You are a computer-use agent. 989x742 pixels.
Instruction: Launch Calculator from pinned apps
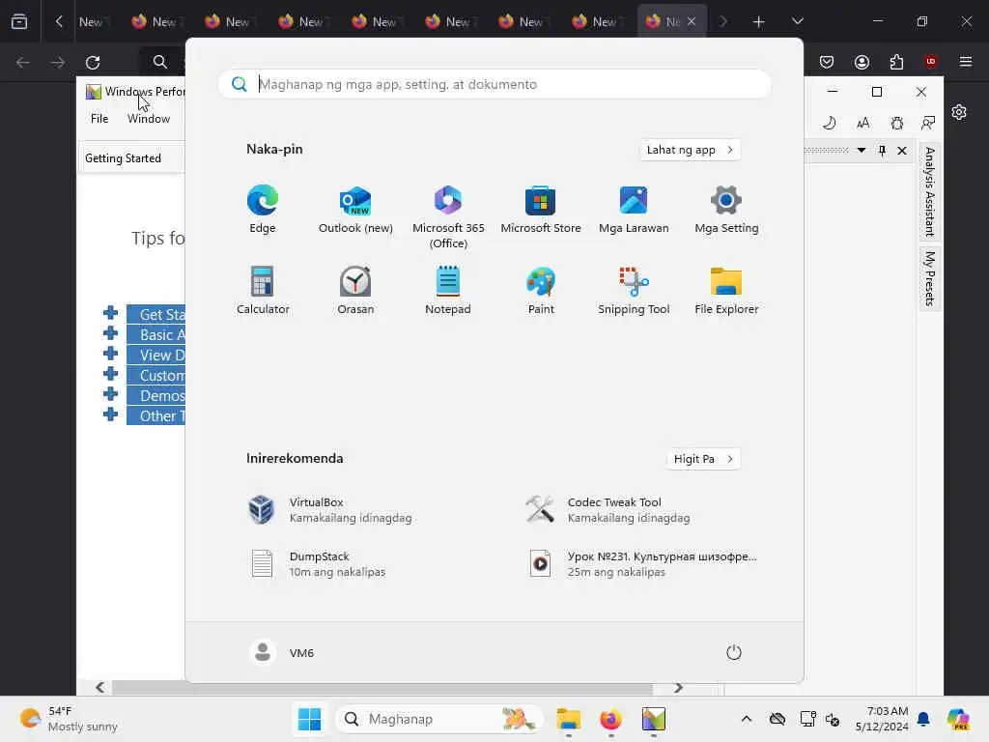263,290
